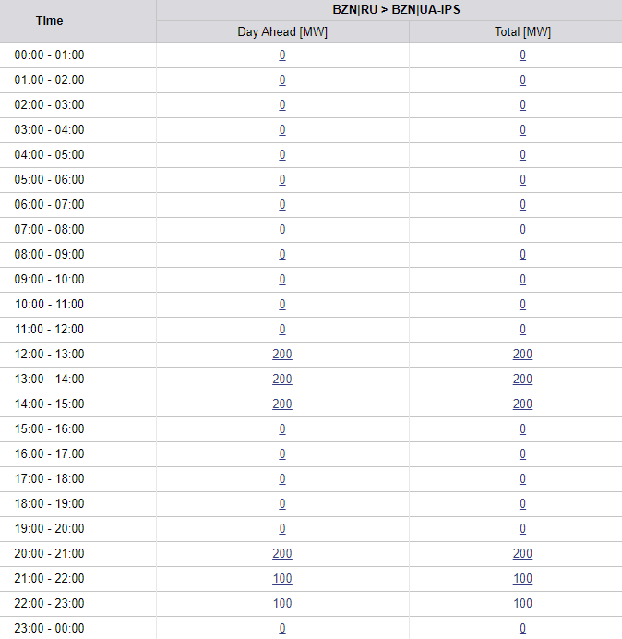Click the Day Ahead [MW] column header
622x639 pixels.
coord(282,32)
